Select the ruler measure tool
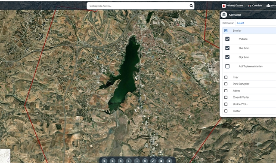Image resolution: width=276 pixels, height=163 pixels. coord(153,161)
